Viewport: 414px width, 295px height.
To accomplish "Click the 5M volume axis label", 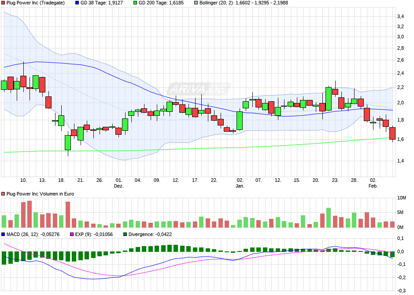I will click(400, 212).
